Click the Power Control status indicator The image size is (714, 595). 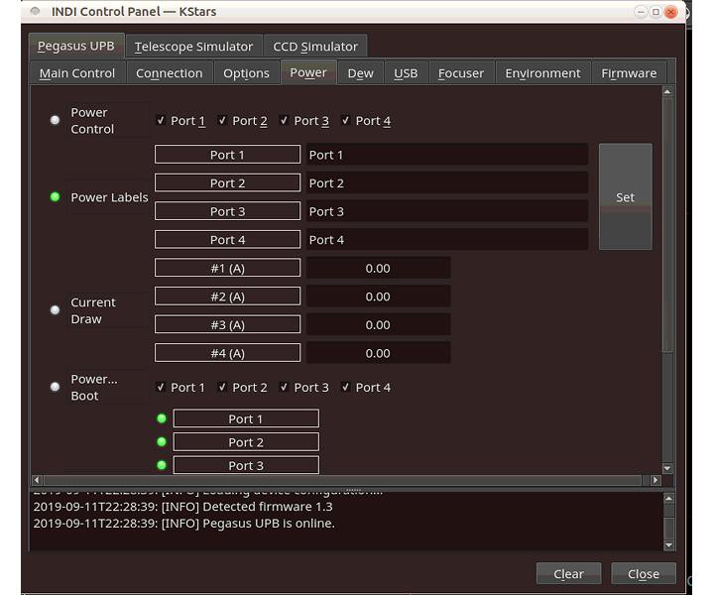pyautogui.click(x=56, y=120)
